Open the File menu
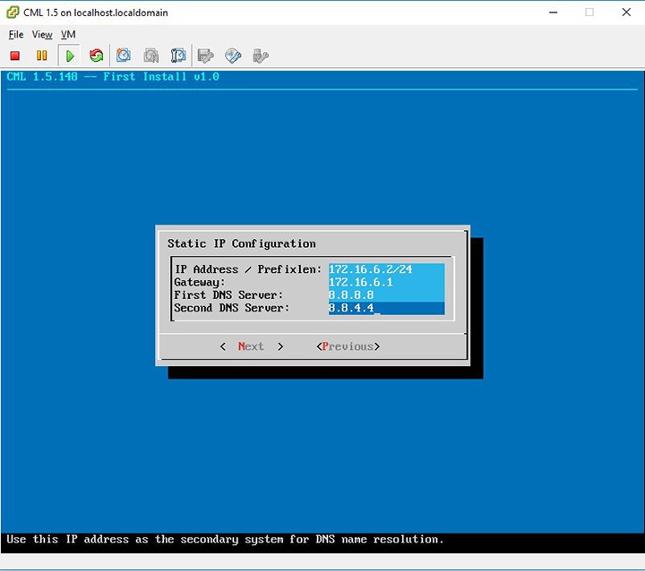Viewport: 645px width, 571px height. (16, 35)
